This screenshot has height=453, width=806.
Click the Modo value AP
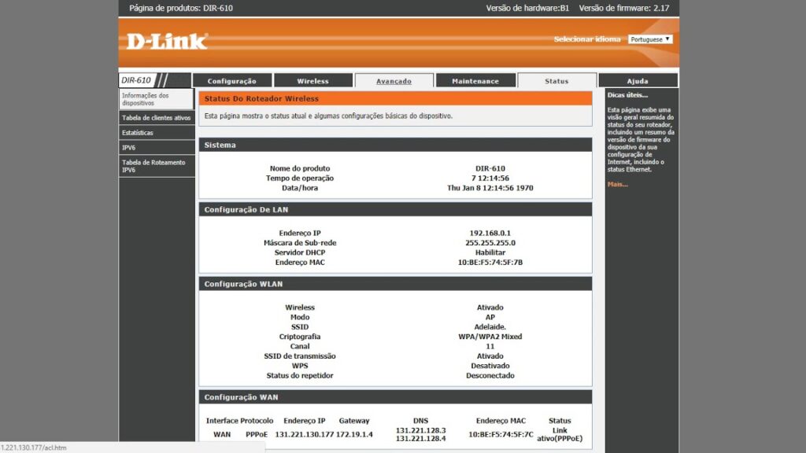click(490, 318)
